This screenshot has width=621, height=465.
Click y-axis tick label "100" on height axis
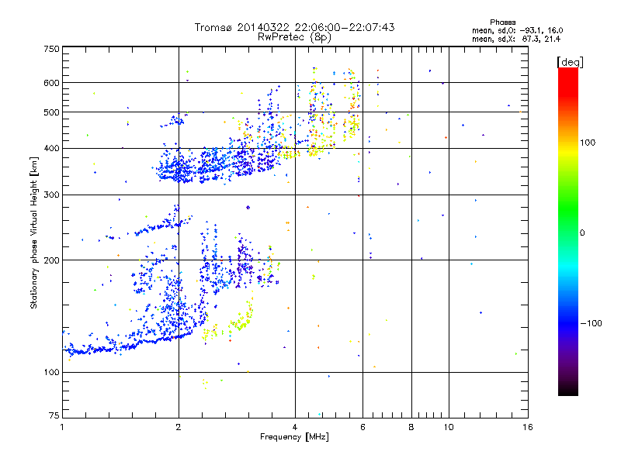(51, 372)
